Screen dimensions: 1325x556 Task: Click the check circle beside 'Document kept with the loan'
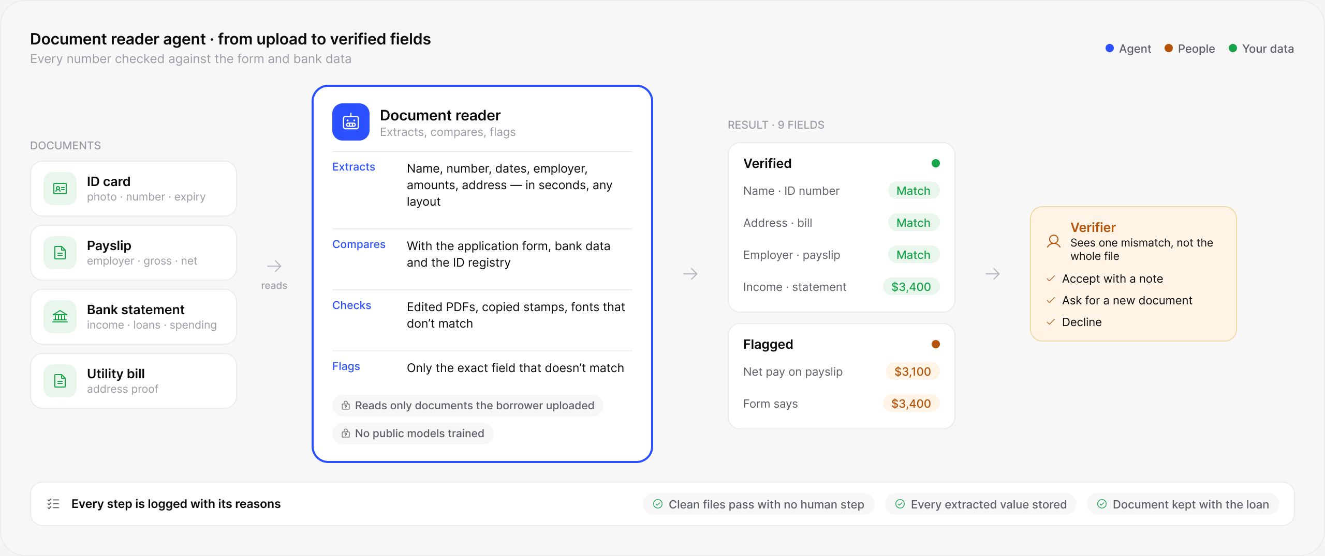click(1102, 504)
